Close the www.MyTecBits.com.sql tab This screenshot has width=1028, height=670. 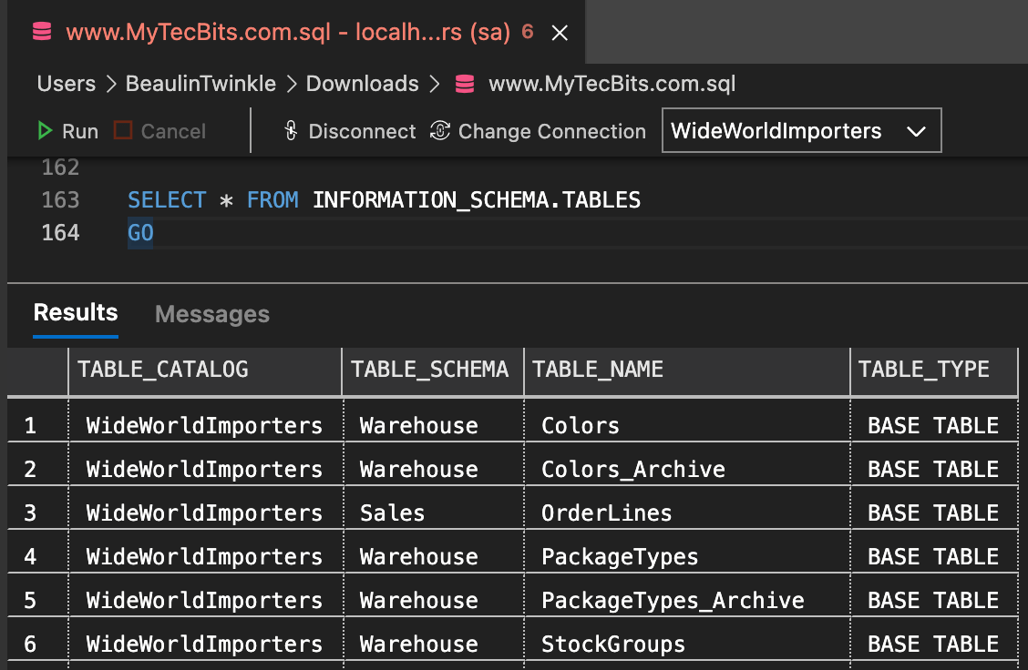pyautogui.click(x=559, y=32)
